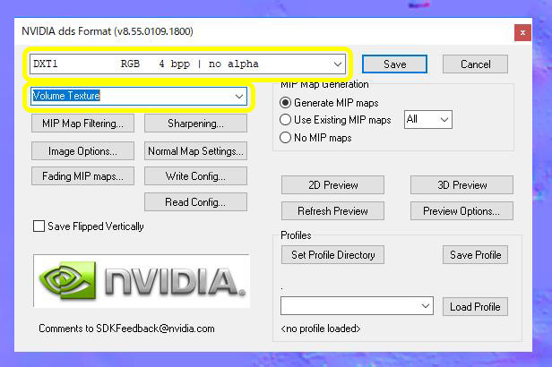Open Fading MIP maps settings

coord(82,175)
